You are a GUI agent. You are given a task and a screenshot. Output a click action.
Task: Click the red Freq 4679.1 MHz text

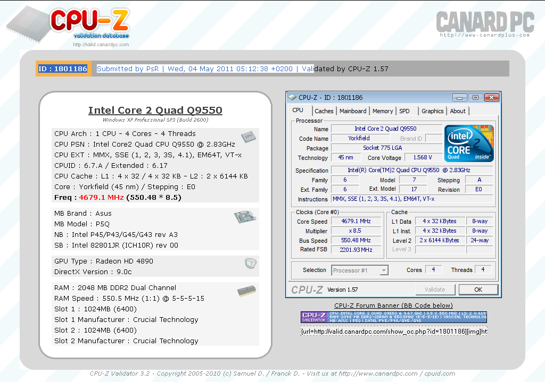[101, 198]
